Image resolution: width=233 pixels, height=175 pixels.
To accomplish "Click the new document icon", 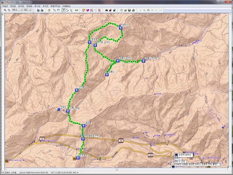I will click(x=122, y=10).
